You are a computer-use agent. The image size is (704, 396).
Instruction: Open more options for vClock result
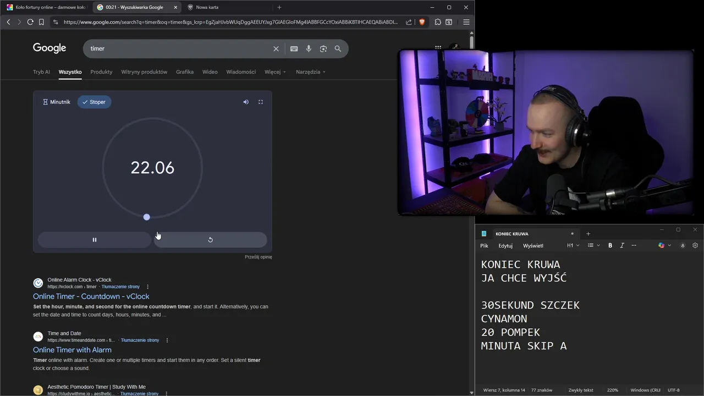[x=147, y=287]
